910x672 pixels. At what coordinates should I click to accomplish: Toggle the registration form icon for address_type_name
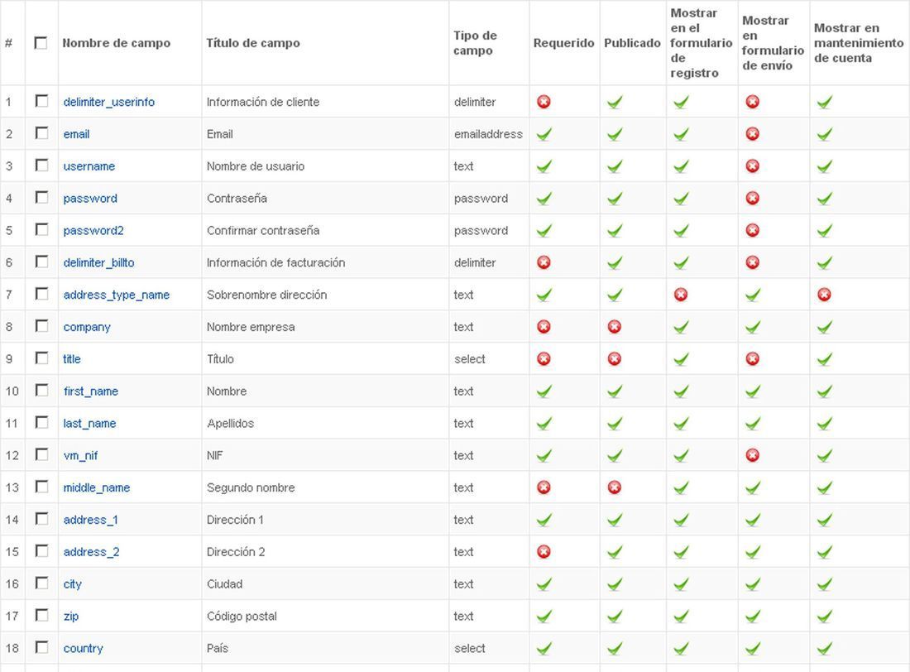(x=680, y=295)
